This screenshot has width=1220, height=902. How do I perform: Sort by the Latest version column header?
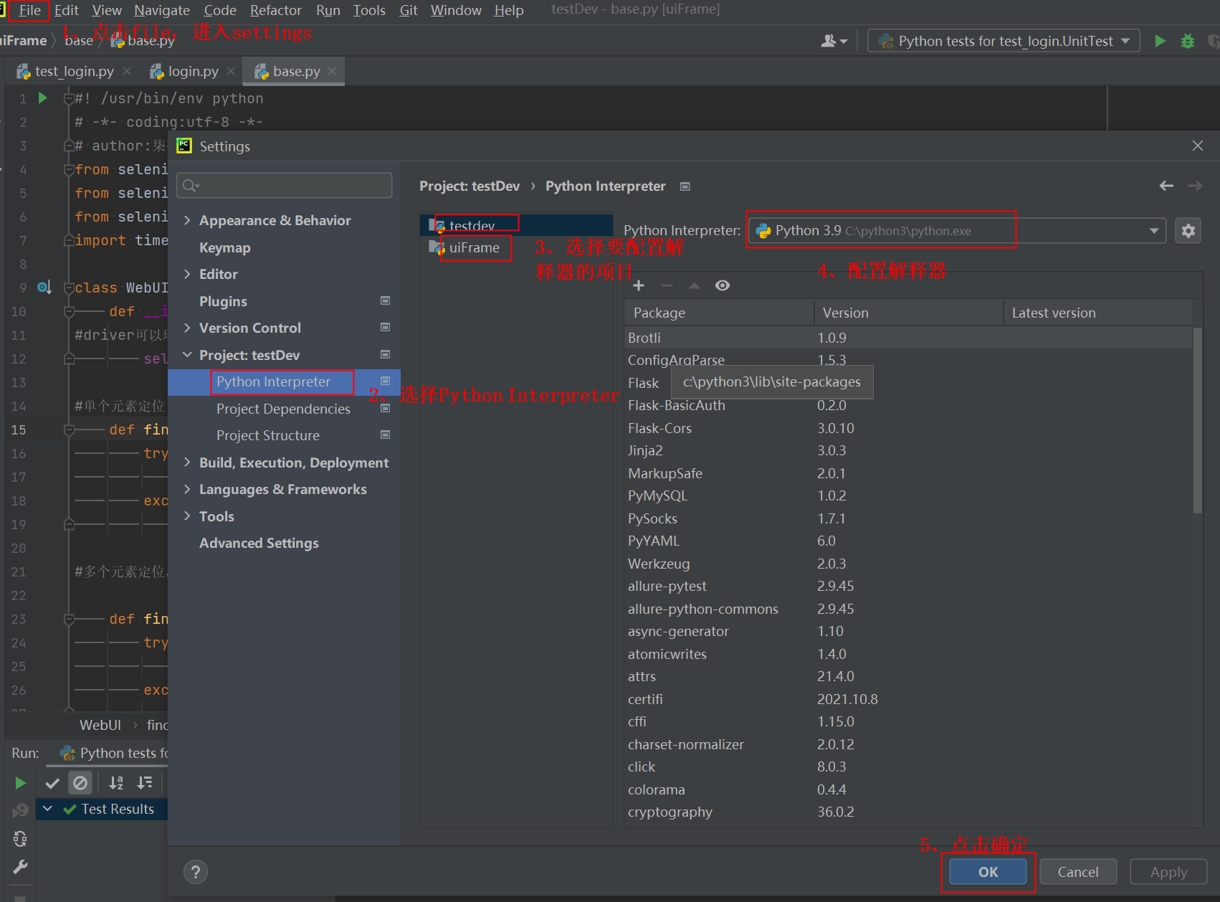1097,313
